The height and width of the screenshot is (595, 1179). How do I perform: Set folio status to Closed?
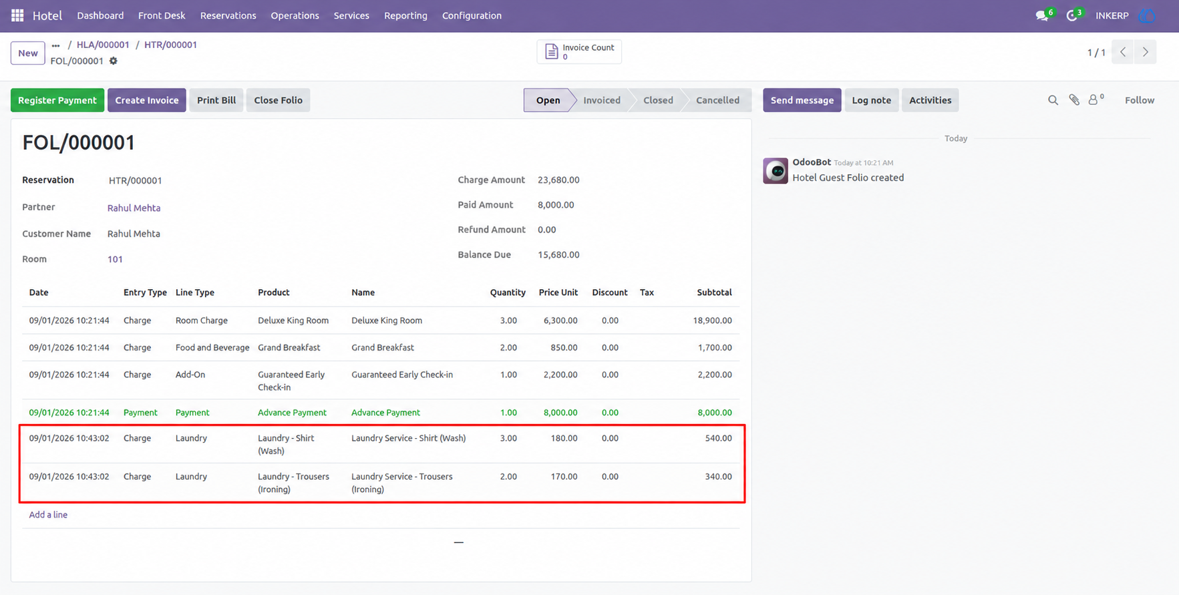click(658, 100)
